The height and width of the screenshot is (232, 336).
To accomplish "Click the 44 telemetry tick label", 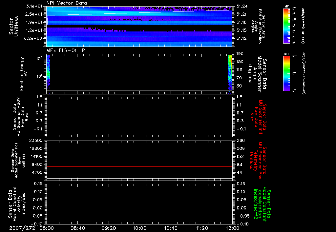I will (x=239, y=172).
